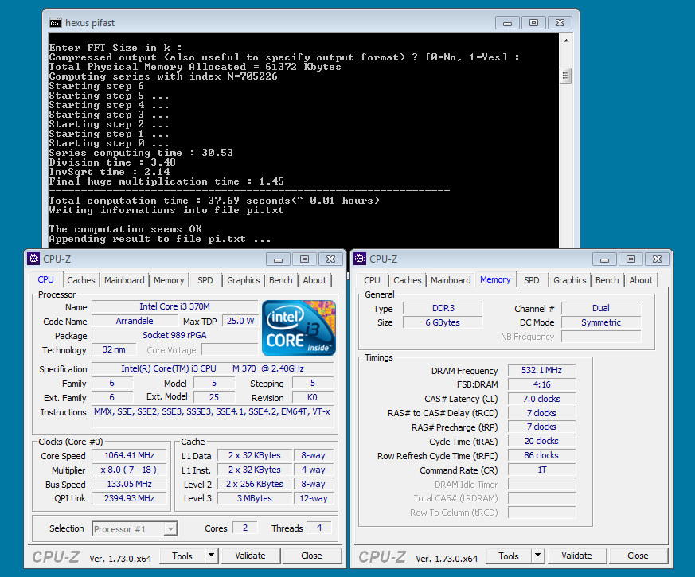Click Close button in left CPU-Z window

click(311, 556)
